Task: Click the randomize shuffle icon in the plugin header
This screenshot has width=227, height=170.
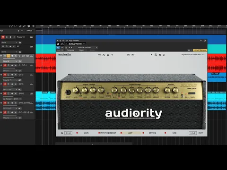Action: (104, 55)
